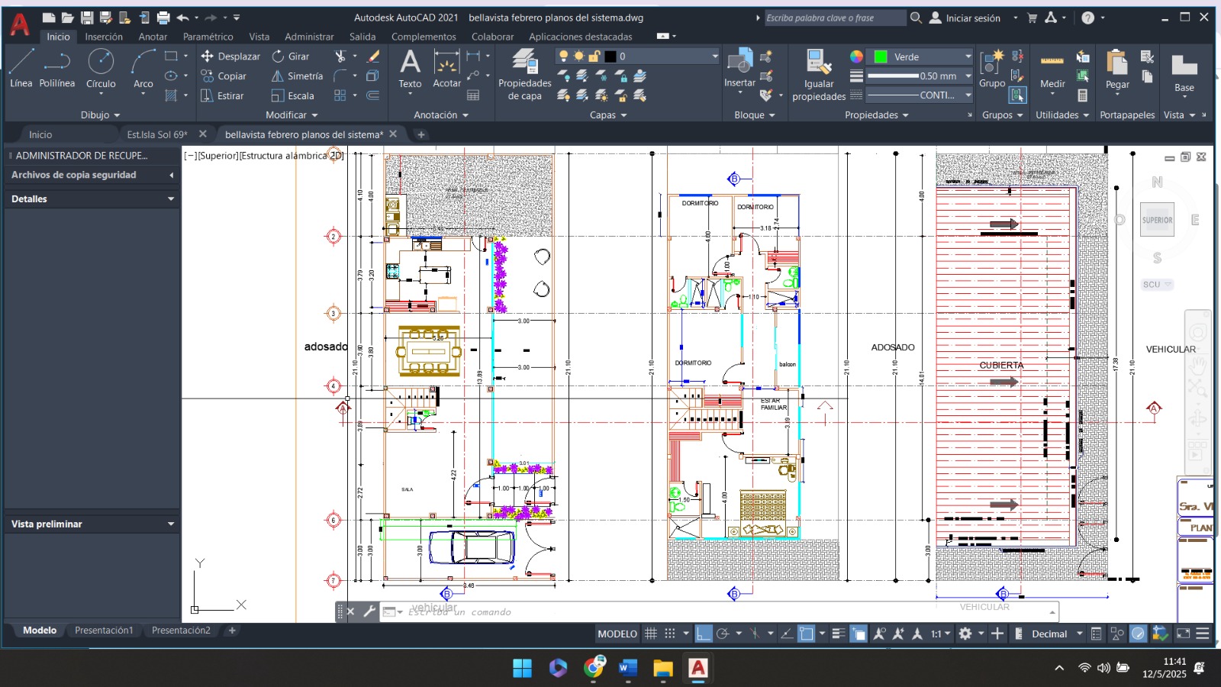Viewport: 1221px width, 687px height.
Task: Click in the search keyword field
Action: 835,18
